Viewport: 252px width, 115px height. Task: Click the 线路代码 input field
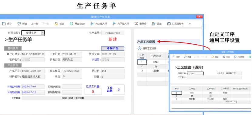(195, 73)
